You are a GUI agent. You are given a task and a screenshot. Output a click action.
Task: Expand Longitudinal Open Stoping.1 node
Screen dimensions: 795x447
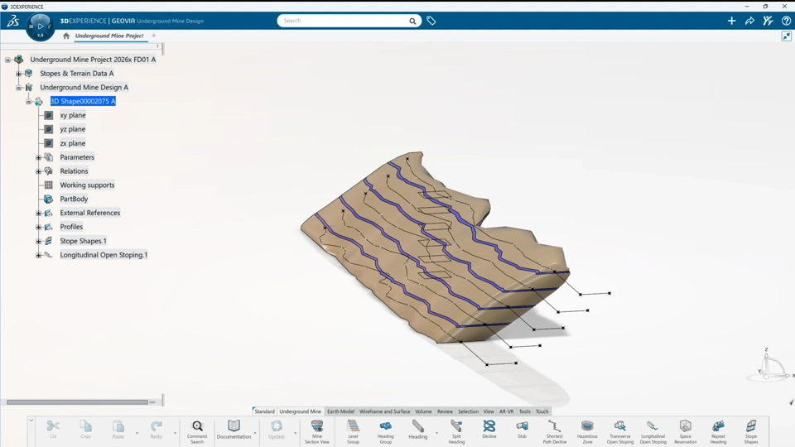tap(39, 255)
